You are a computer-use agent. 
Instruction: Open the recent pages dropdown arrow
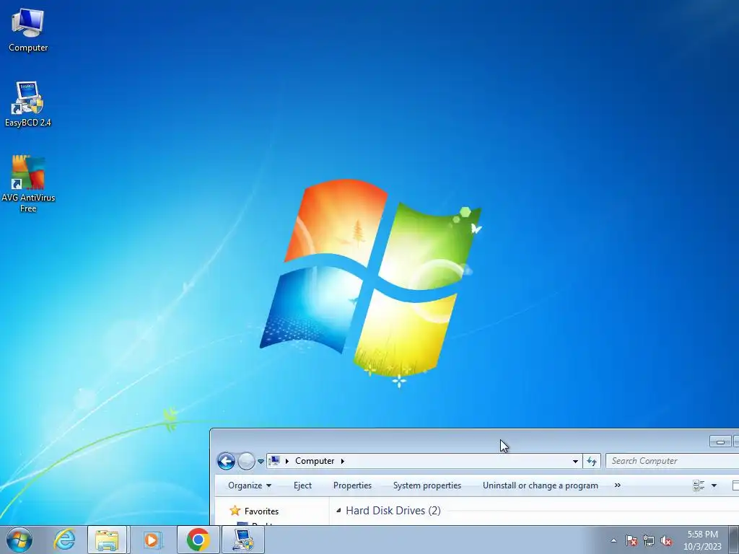(261, 461)
